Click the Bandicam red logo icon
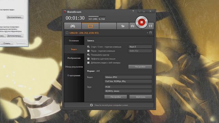Screen dimensions: 219x123 65,12
